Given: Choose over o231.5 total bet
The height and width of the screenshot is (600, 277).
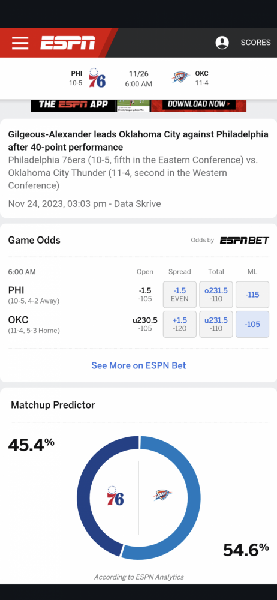Looking at the screenshot, I should 216,295.
